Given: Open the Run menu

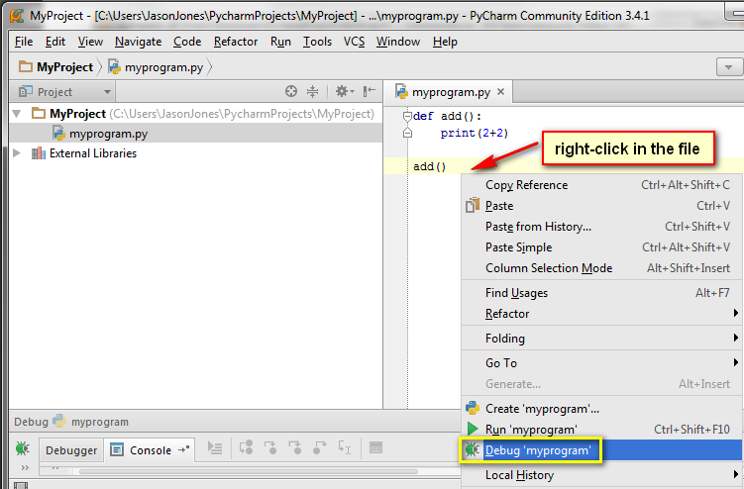Looking at the screenshot, I should tap(280, 42).
